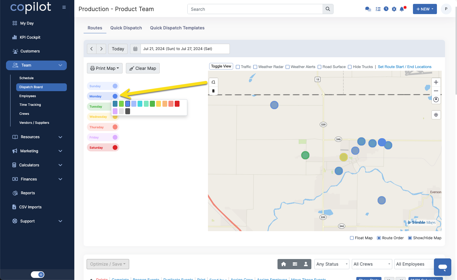This screenshot has height=280, width=457.
Task: Enable the Weather Alerts checkbox
Action: [288, 67]
